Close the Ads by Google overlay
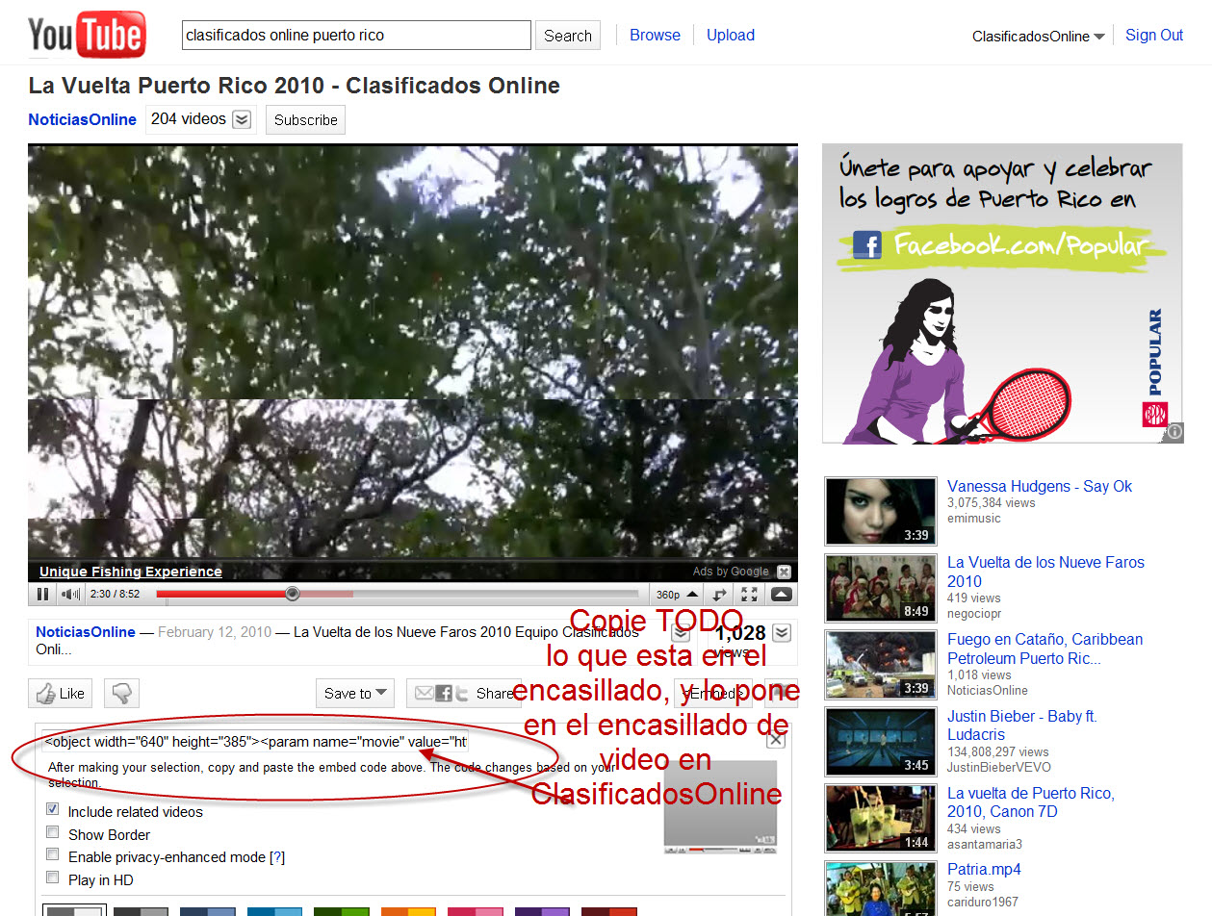This screenshot has width=1212, height=916. [784, 572]
